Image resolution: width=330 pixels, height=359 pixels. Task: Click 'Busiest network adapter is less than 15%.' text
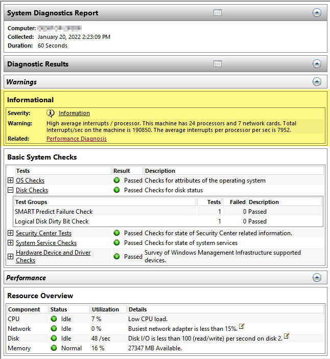point(182,329)
